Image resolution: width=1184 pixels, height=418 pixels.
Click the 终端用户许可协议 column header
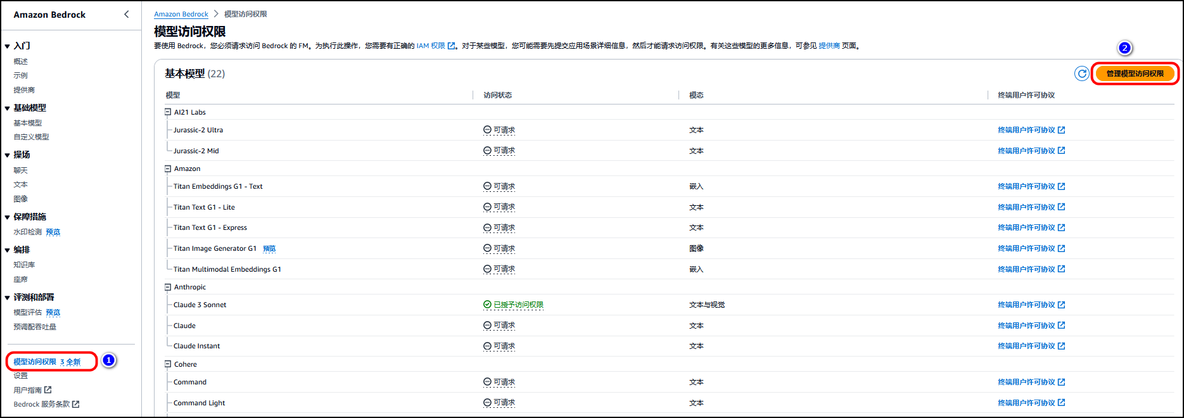tap(1026, 95)
